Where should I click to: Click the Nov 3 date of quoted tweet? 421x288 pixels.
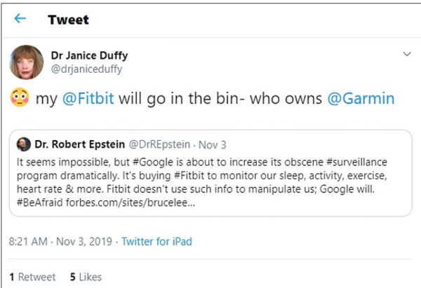[x=212, y=145]
